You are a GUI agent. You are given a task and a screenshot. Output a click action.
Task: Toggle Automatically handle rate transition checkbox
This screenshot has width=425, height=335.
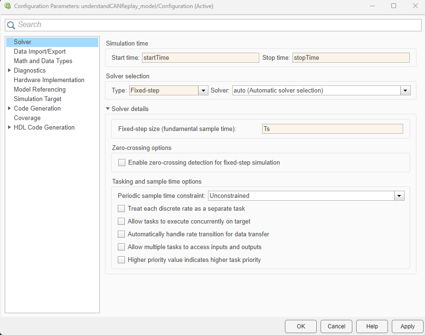click(x=122, y=234)
